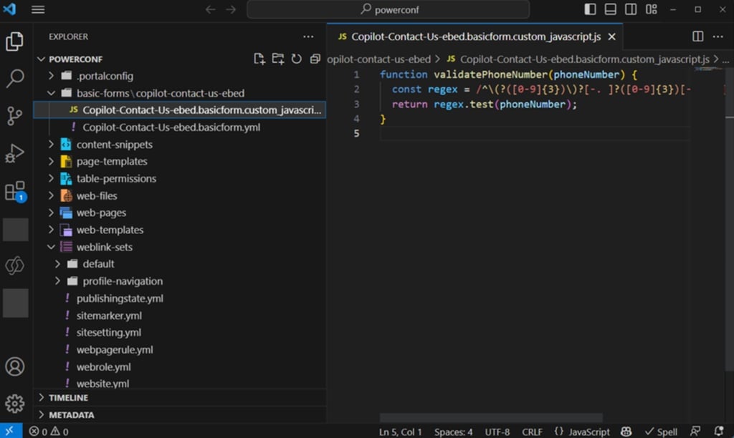Screen dimensions: 734x438
Task: Refresh the Explorer tree
Action: pos(296,59)
